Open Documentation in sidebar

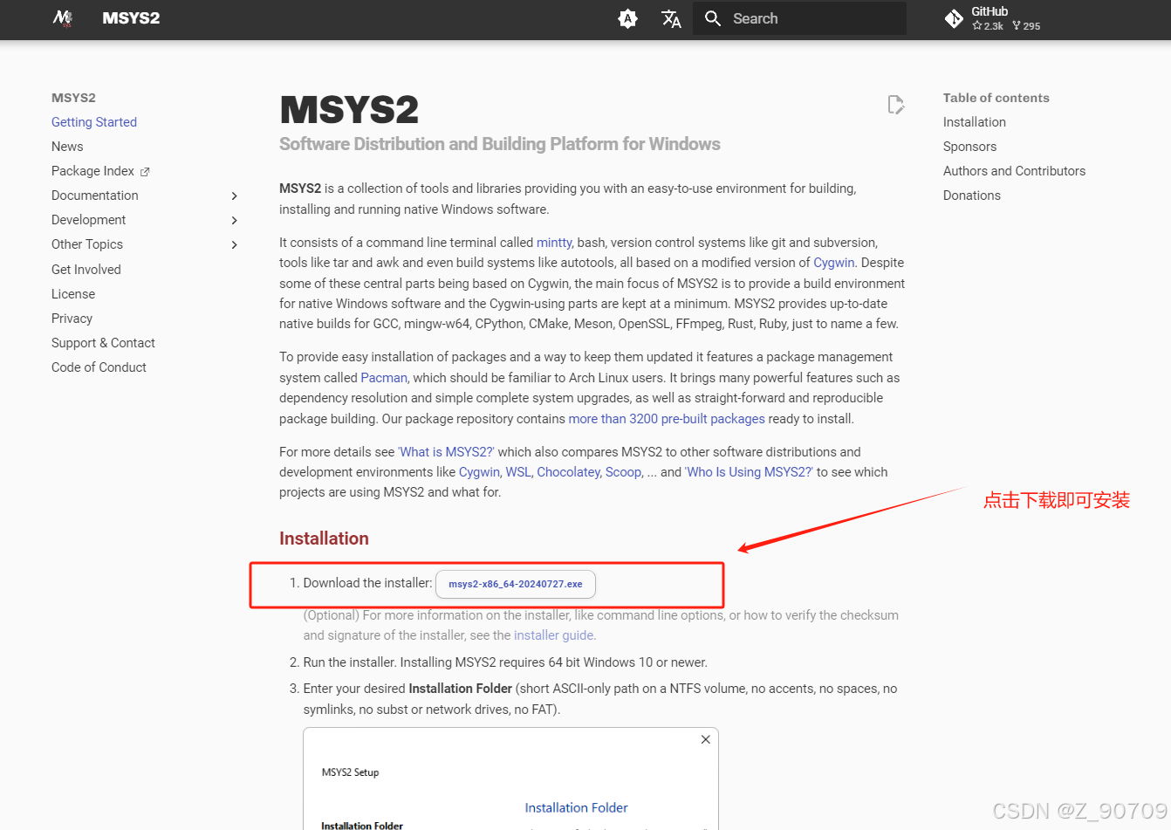pos(95,195)
